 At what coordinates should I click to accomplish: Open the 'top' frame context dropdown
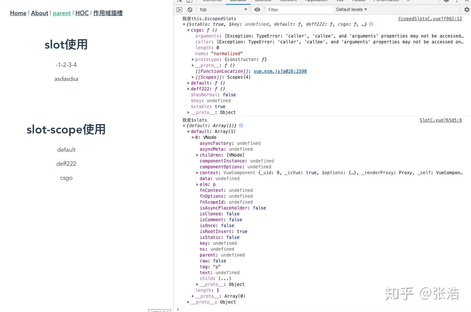click(221, 10)
